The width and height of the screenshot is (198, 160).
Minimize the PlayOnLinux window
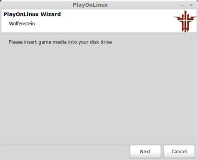pyautogui.click(x=183, y=5)
